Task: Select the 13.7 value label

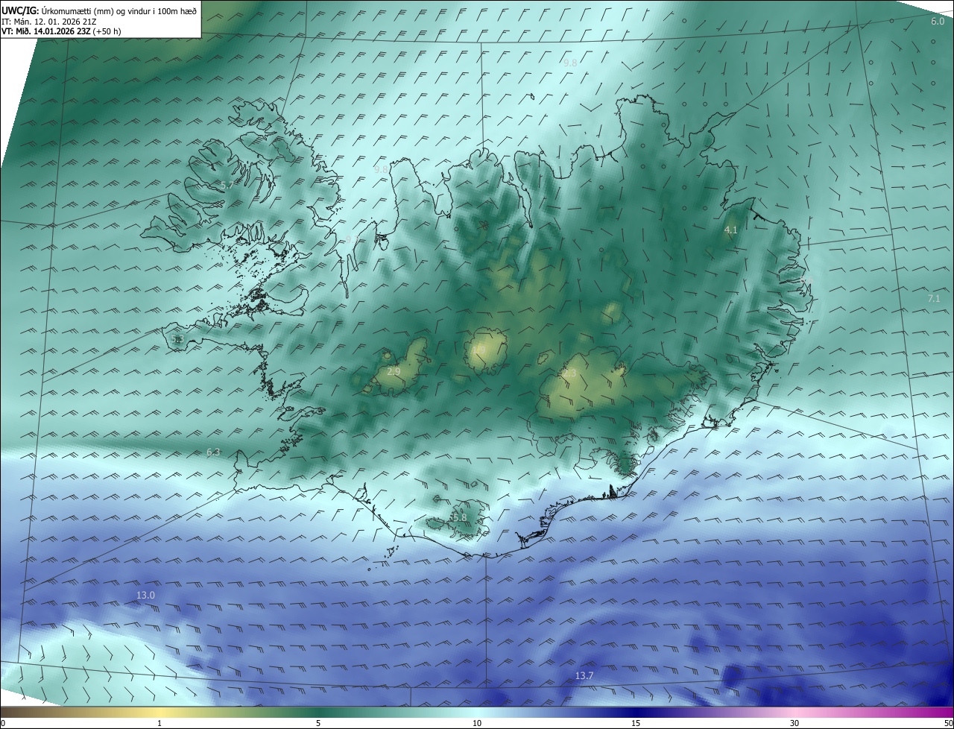Action: (x=584, y=675)
